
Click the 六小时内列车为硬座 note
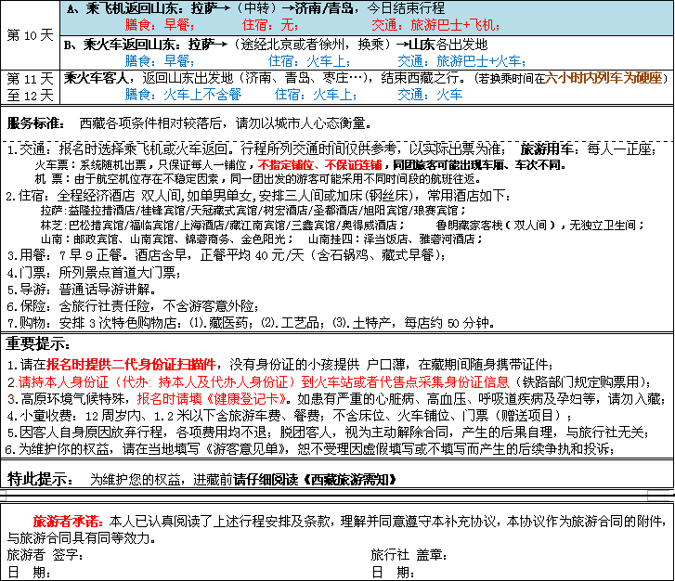coord(604,79)
